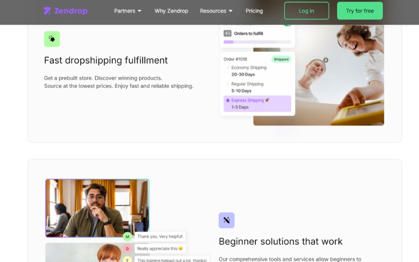Expand the Partners dropdown menu

tap(128, 11)
